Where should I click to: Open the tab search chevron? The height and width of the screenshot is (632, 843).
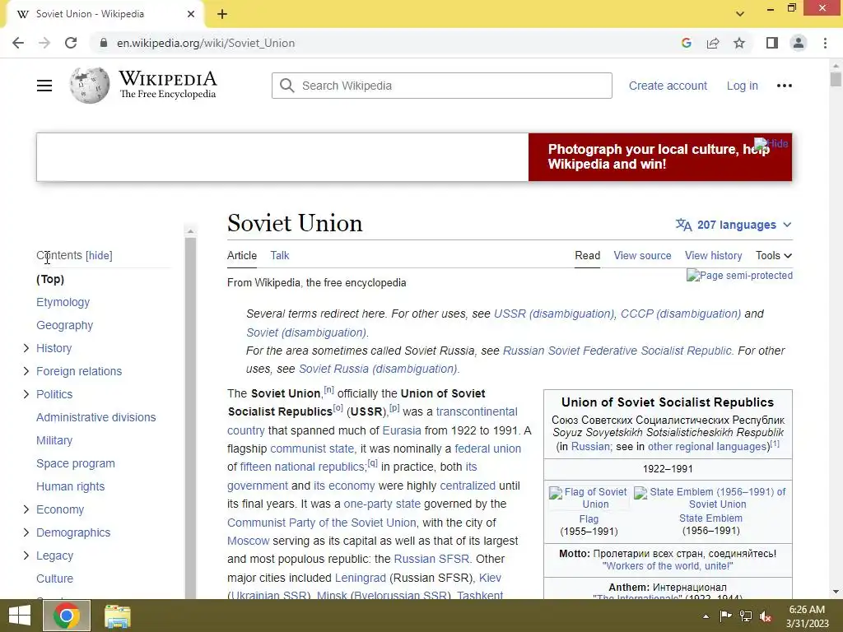[740, 14]
